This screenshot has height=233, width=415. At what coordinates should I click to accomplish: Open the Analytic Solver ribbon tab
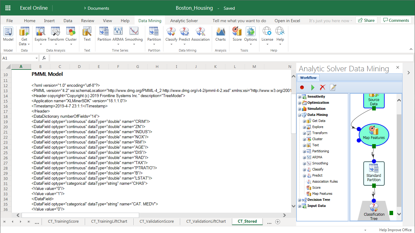184,21
